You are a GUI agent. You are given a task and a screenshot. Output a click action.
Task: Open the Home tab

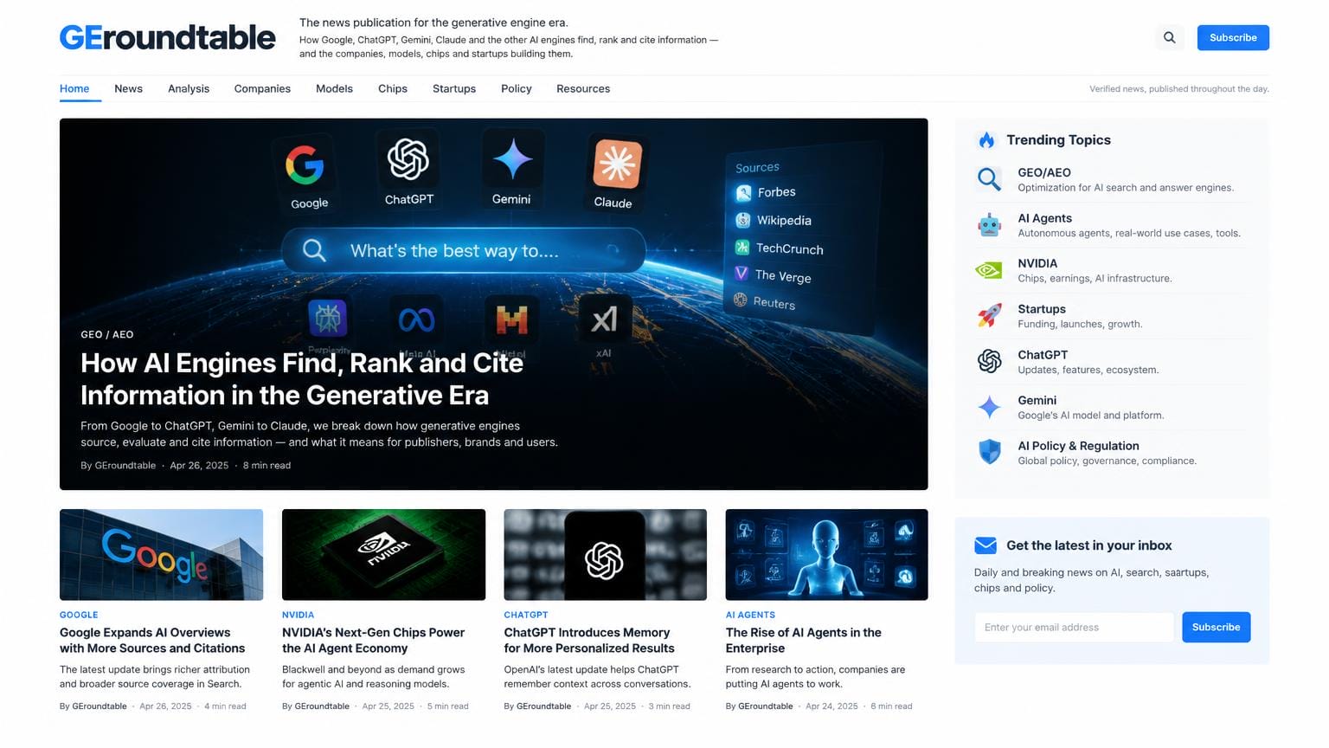coord(74,88)
